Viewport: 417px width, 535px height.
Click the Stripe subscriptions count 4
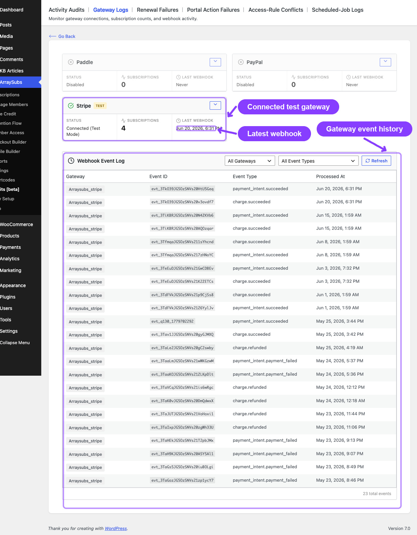point(123,128)
